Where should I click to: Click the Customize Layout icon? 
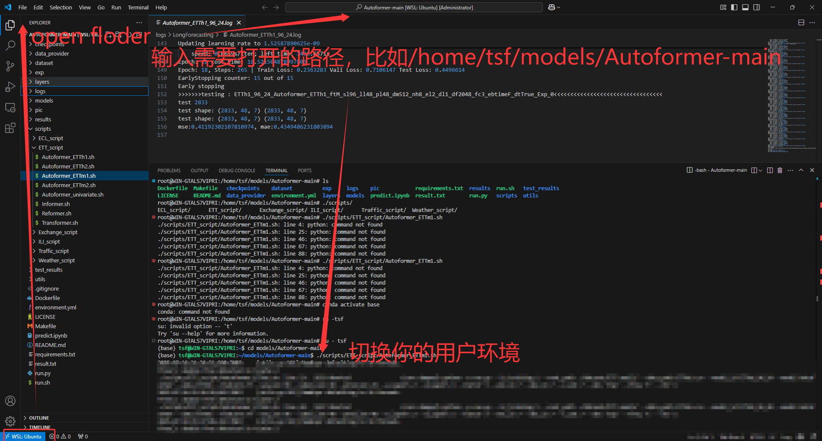click(x=723, y=7)
